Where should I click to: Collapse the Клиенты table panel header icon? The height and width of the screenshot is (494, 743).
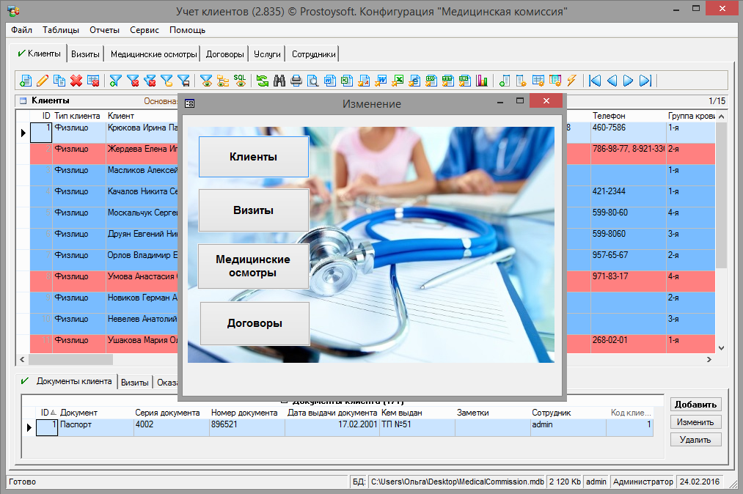23,101
